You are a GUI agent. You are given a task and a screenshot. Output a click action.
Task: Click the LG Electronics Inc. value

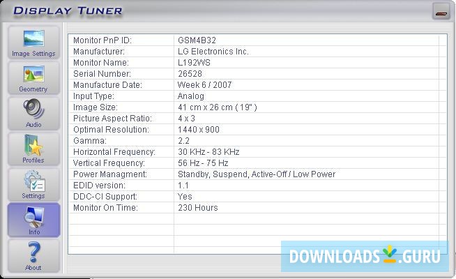(213, 52)
